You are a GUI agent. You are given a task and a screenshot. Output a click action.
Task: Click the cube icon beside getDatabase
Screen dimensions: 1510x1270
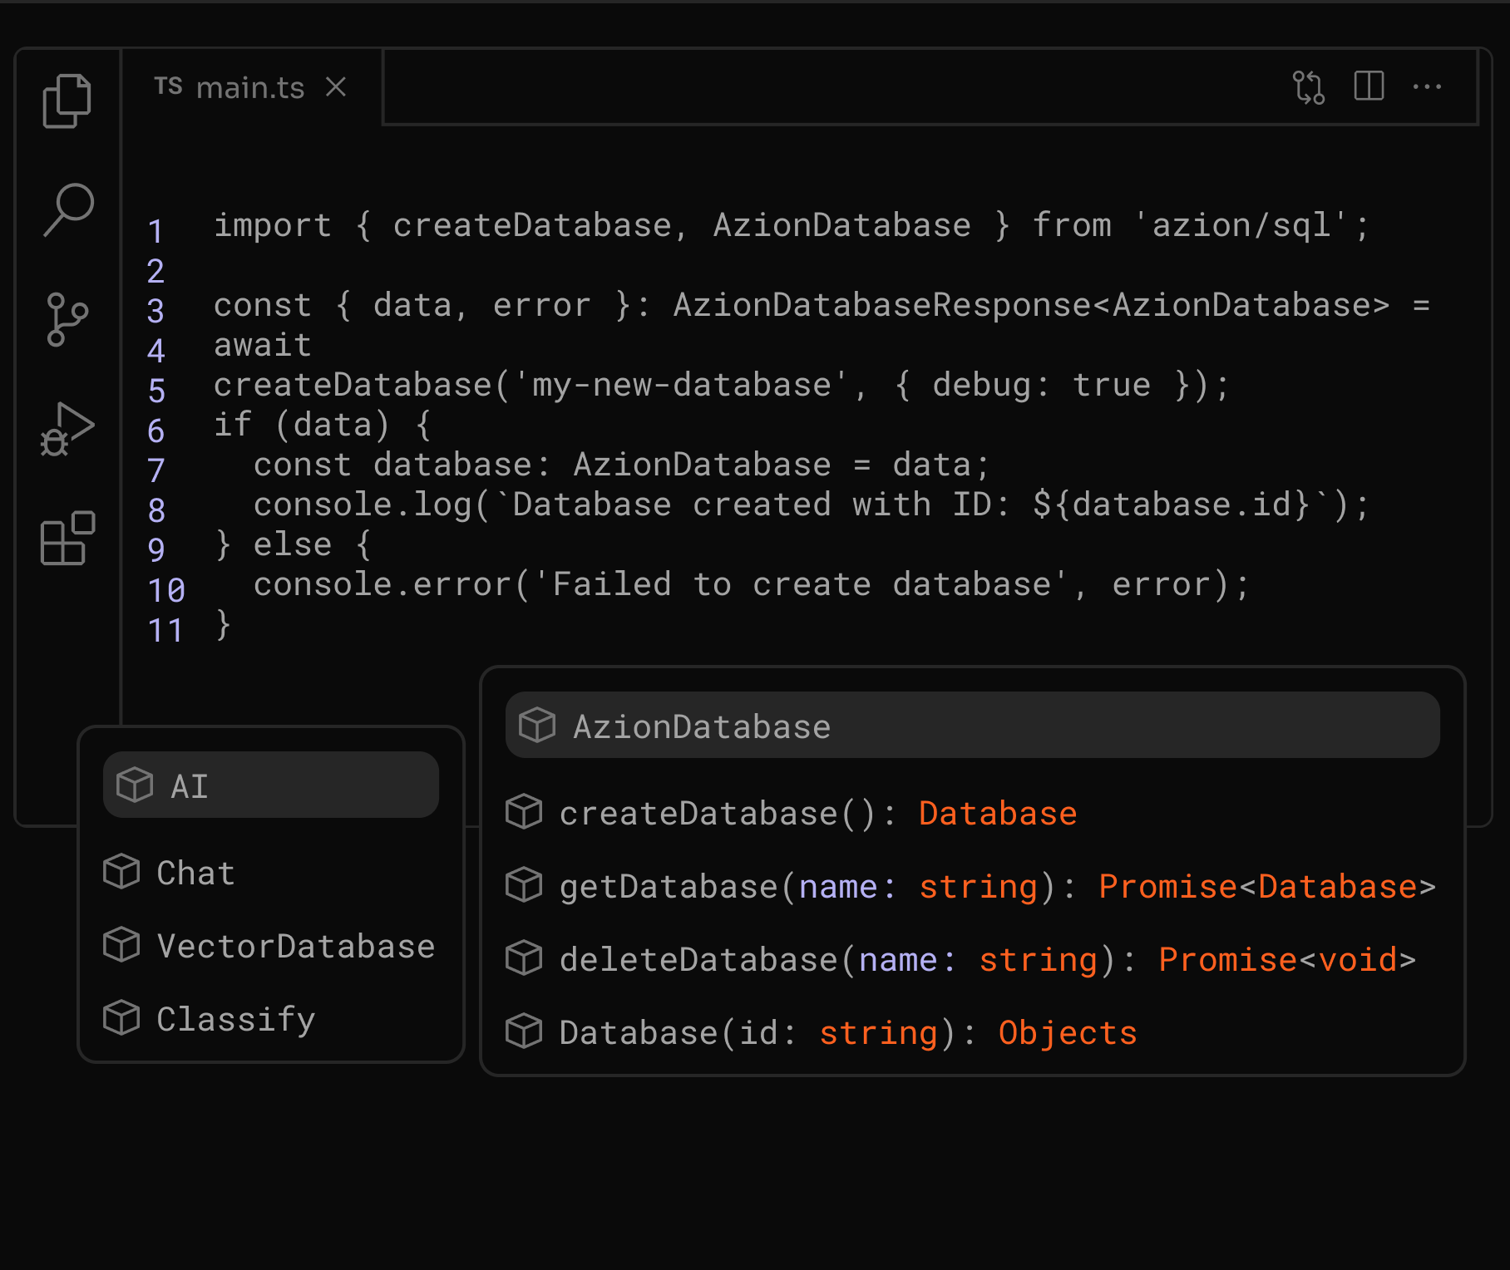coord(524,885)
